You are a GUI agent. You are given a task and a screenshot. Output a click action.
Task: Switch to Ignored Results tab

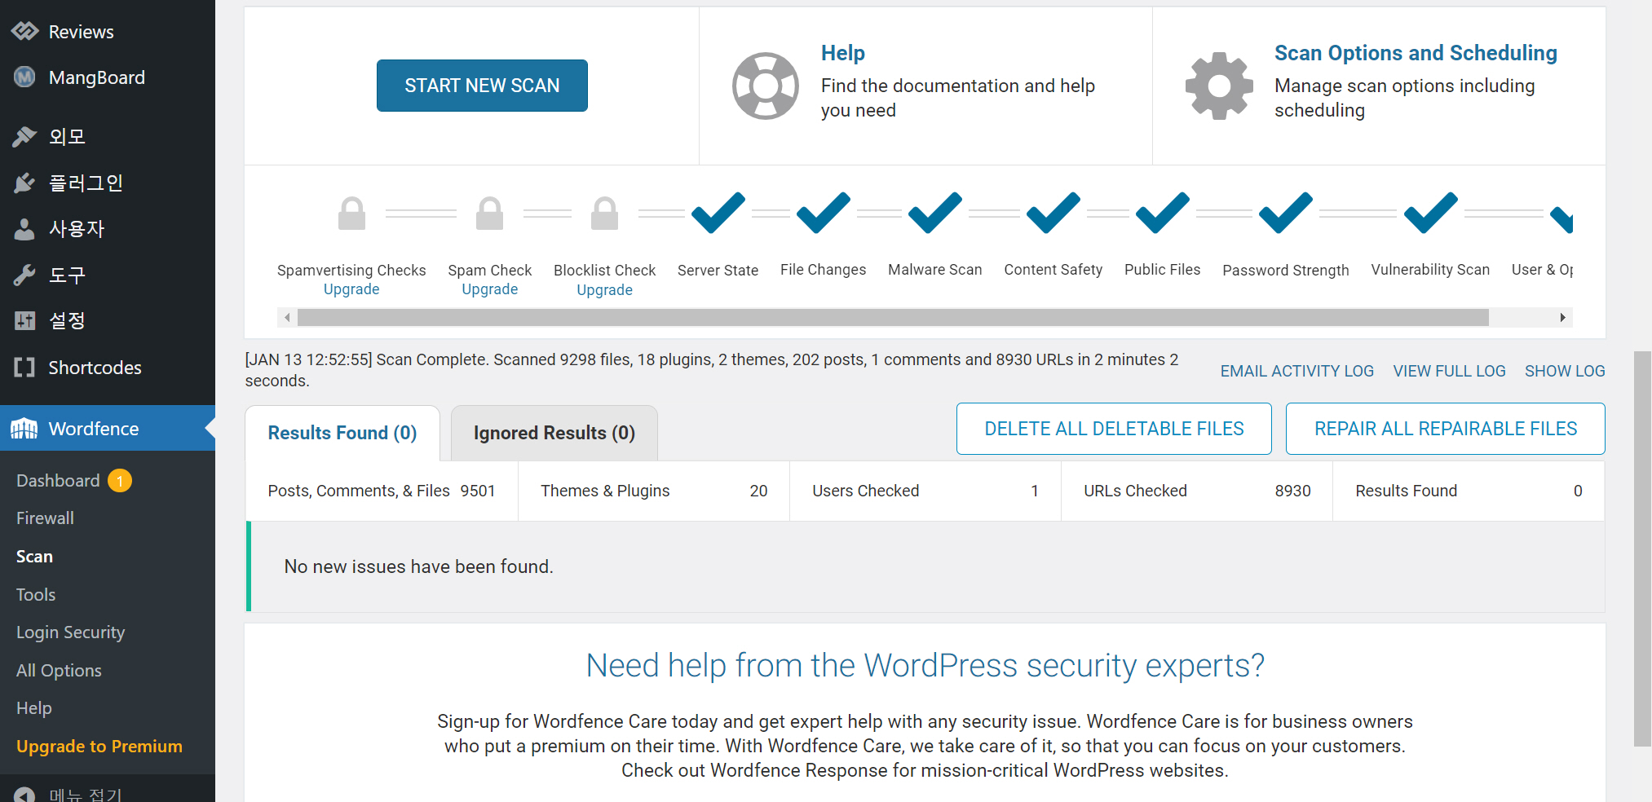coord(554,433)
